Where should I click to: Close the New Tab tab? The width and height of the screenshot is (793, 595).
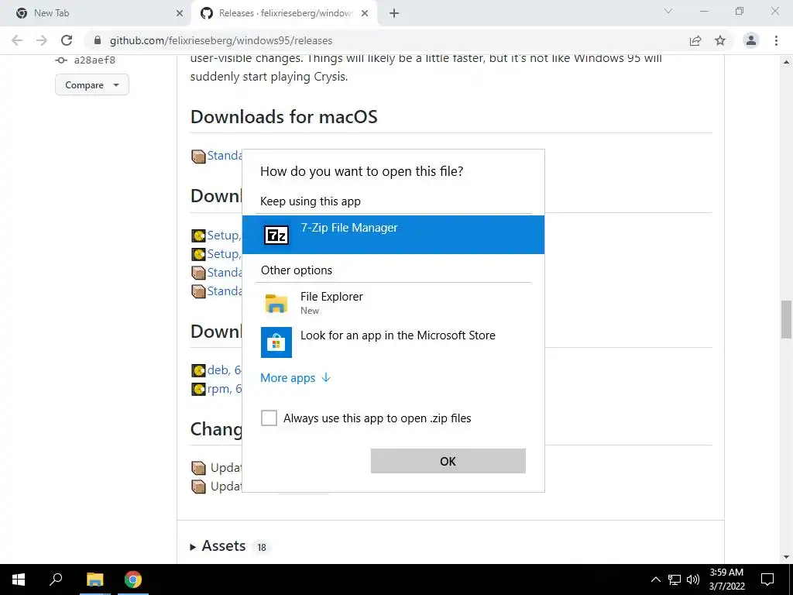180,14
